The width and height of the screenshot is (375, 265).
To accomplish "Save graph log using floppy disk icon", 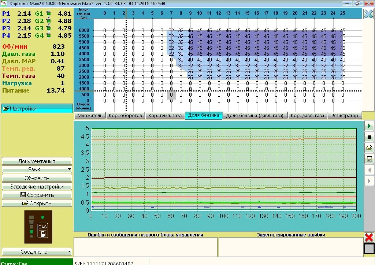I will [x=369, y=159].
